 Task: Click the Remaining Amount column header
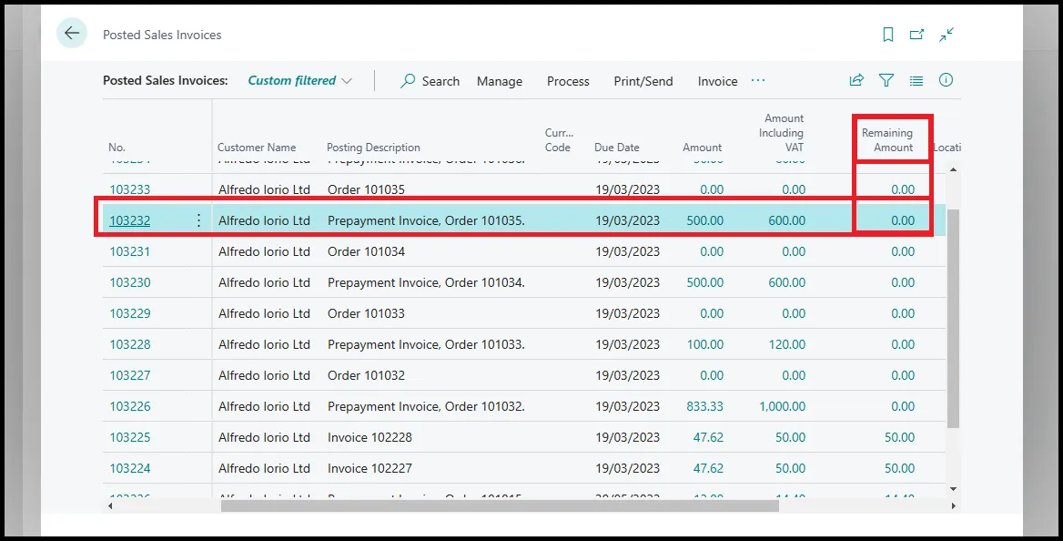click(x=886, y=140)
